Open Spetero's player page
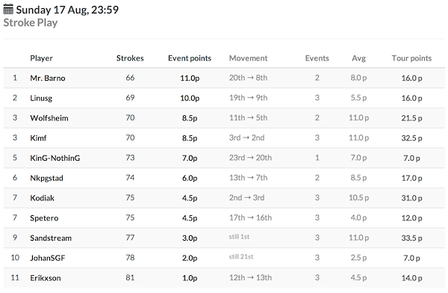448x293 pixels. coord(44,218)
